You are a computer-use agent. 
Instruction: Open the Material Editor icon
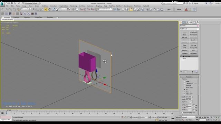[x=143, y=9]
